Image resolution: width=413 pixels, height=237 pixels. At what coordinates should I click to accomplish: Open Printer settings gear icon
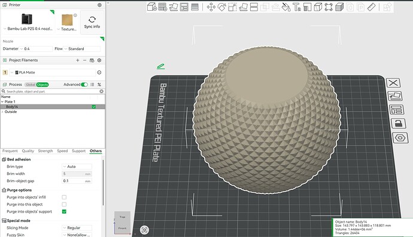(x=99, y=5)
